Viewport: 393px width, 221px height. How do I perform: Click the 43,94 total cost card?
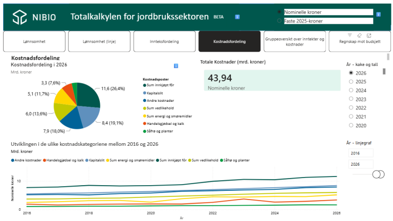[x=272, y=80]
